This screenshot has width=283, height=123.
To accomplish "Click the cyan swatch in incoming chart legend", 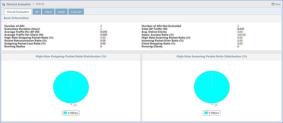I will pyautogui.click(x=206, y=113).
